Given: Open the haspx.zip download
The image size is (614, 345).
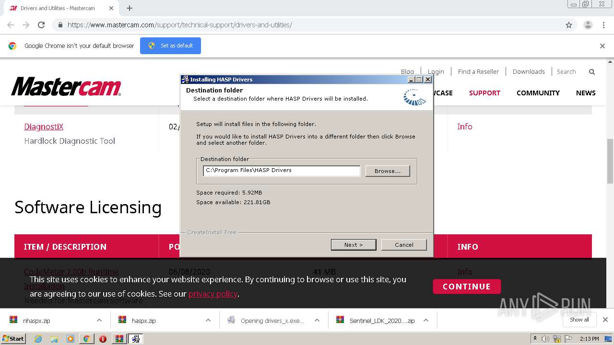Looking at the screenshot, I should click(144, 321).
